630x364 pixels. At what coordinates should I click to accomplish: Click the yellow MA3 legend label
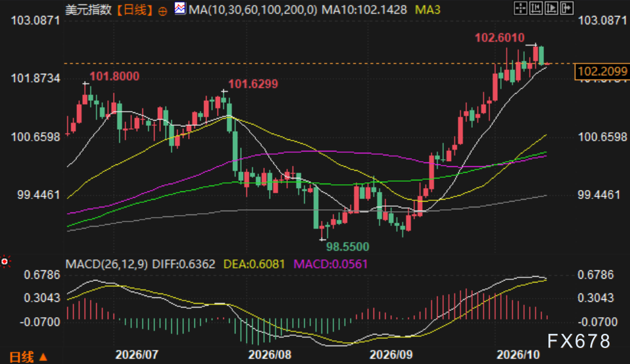(x=427, y=10)
